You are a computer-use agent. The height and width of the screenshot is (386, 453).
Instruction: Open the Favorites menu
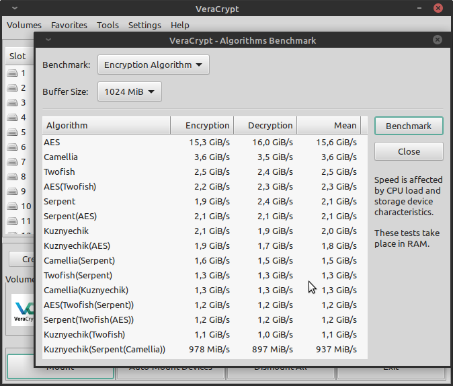pyautogui.click(x=69, y=25)
